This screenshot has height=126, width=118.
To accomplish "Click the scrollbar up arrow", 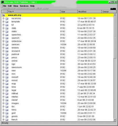I will pyautogui.click(x=115, y=15).
